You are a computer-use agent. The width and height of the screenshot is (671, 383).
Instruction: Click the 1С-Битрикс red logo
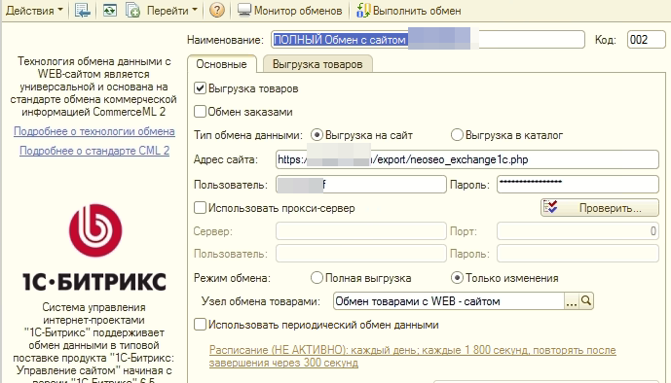coord(95,230)
